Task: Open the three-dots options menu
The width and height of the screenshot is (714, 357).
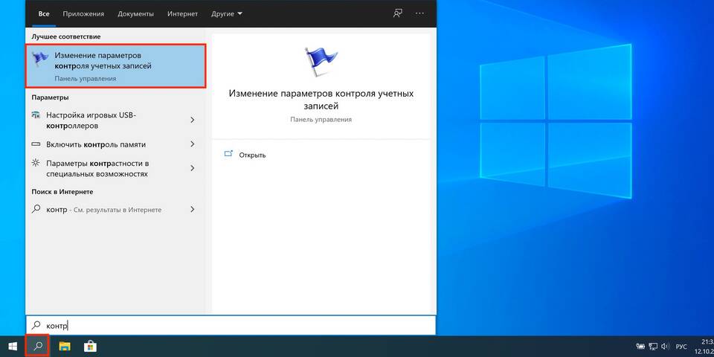Action: coord(421,13)
